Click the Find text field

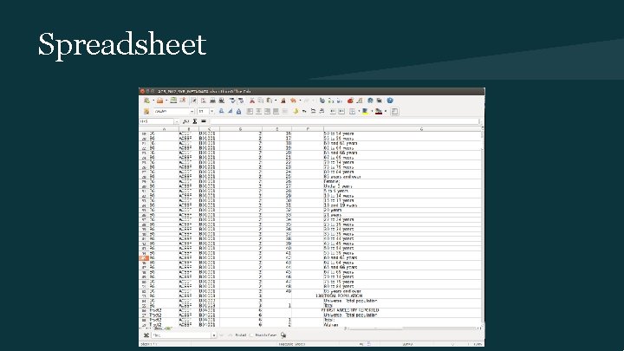point(181,335)
